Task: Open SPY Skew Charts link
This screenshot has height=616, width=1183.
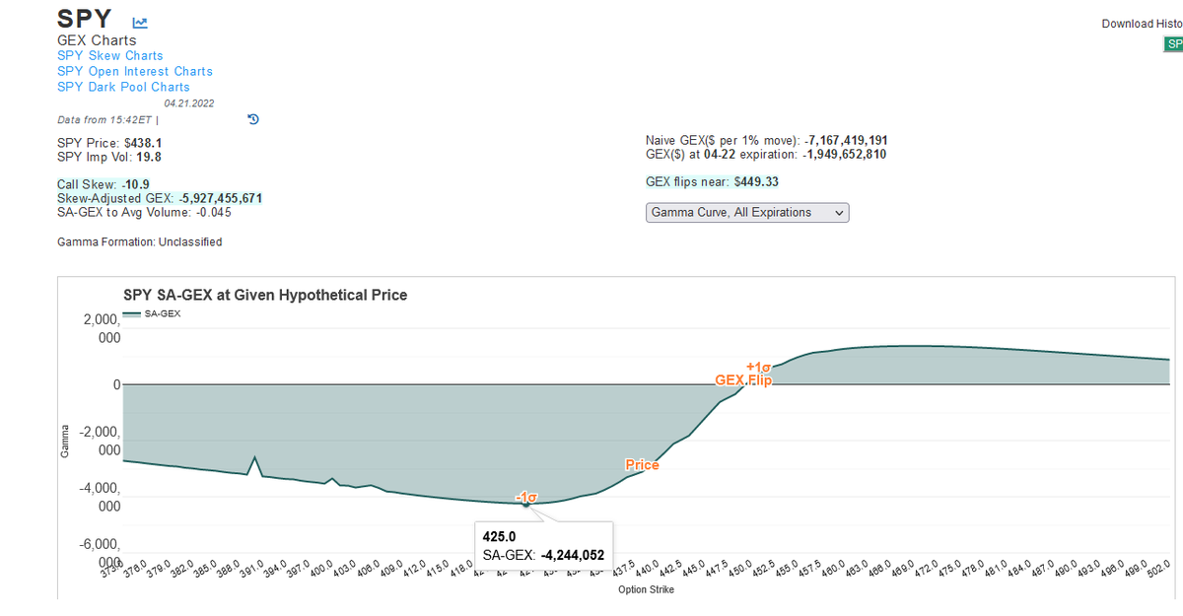Action: click(110, 56)
